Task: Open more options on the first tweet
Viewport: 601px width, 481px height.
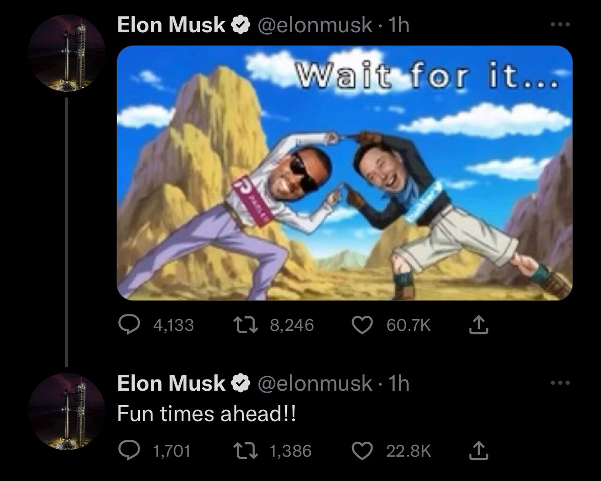Action: coord(560,24)
